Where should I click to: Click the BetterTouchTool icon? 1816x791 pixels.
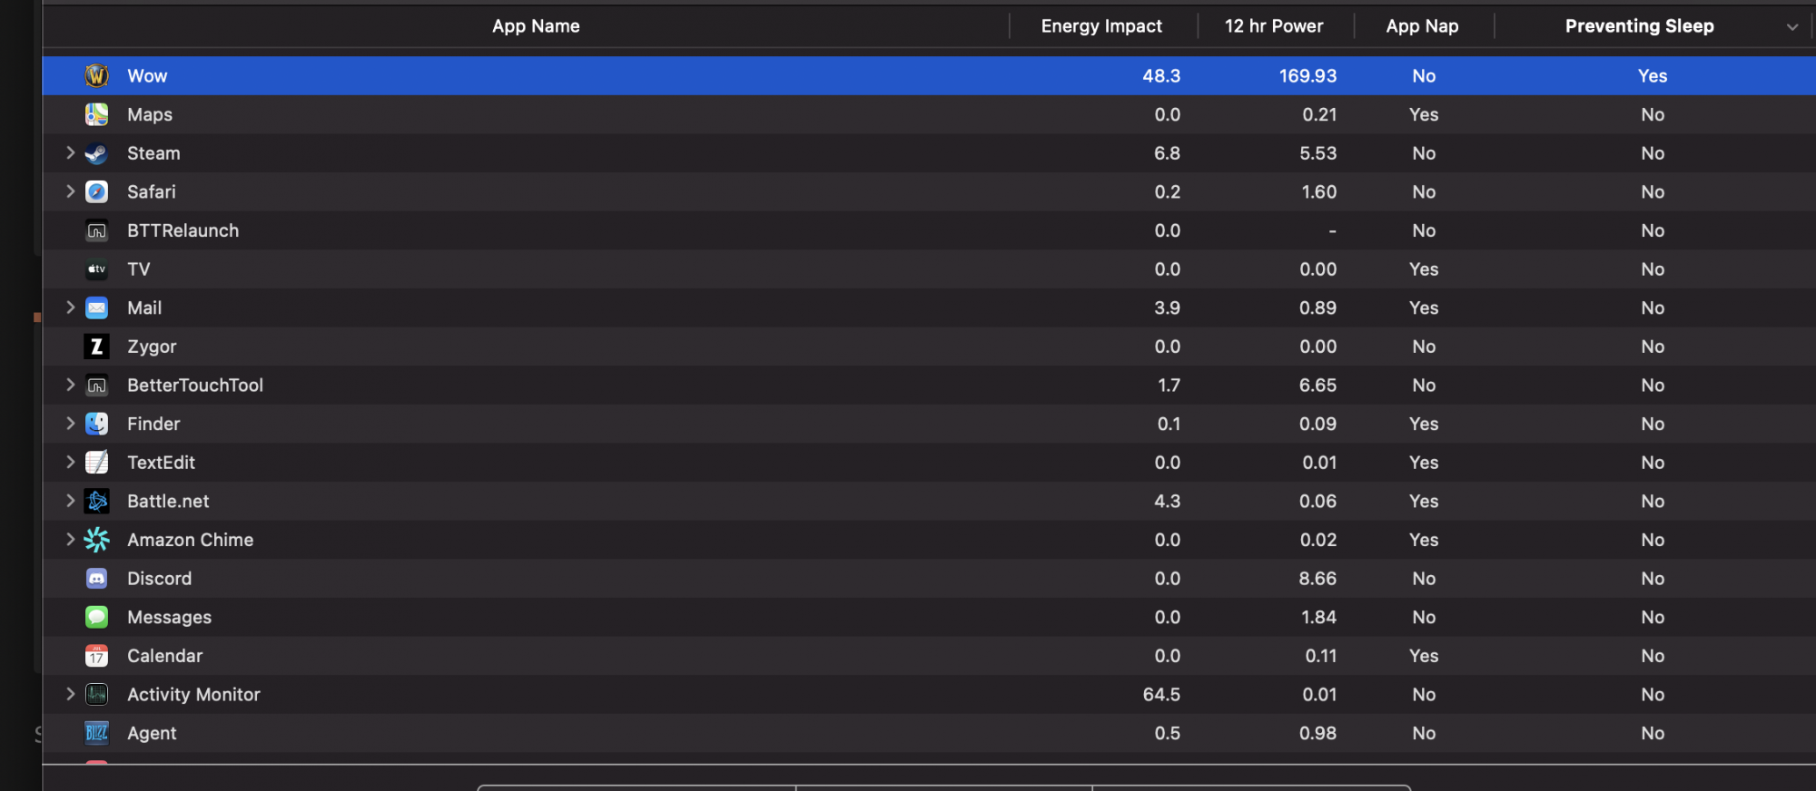click(x=96, y=386)
